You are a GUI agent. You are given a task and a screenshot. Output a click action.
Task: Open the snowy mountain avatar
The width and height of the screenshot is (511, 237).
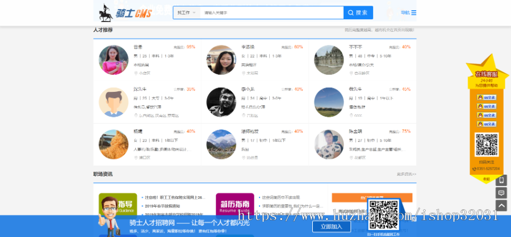pyautogui.click(x=221, y=145)
